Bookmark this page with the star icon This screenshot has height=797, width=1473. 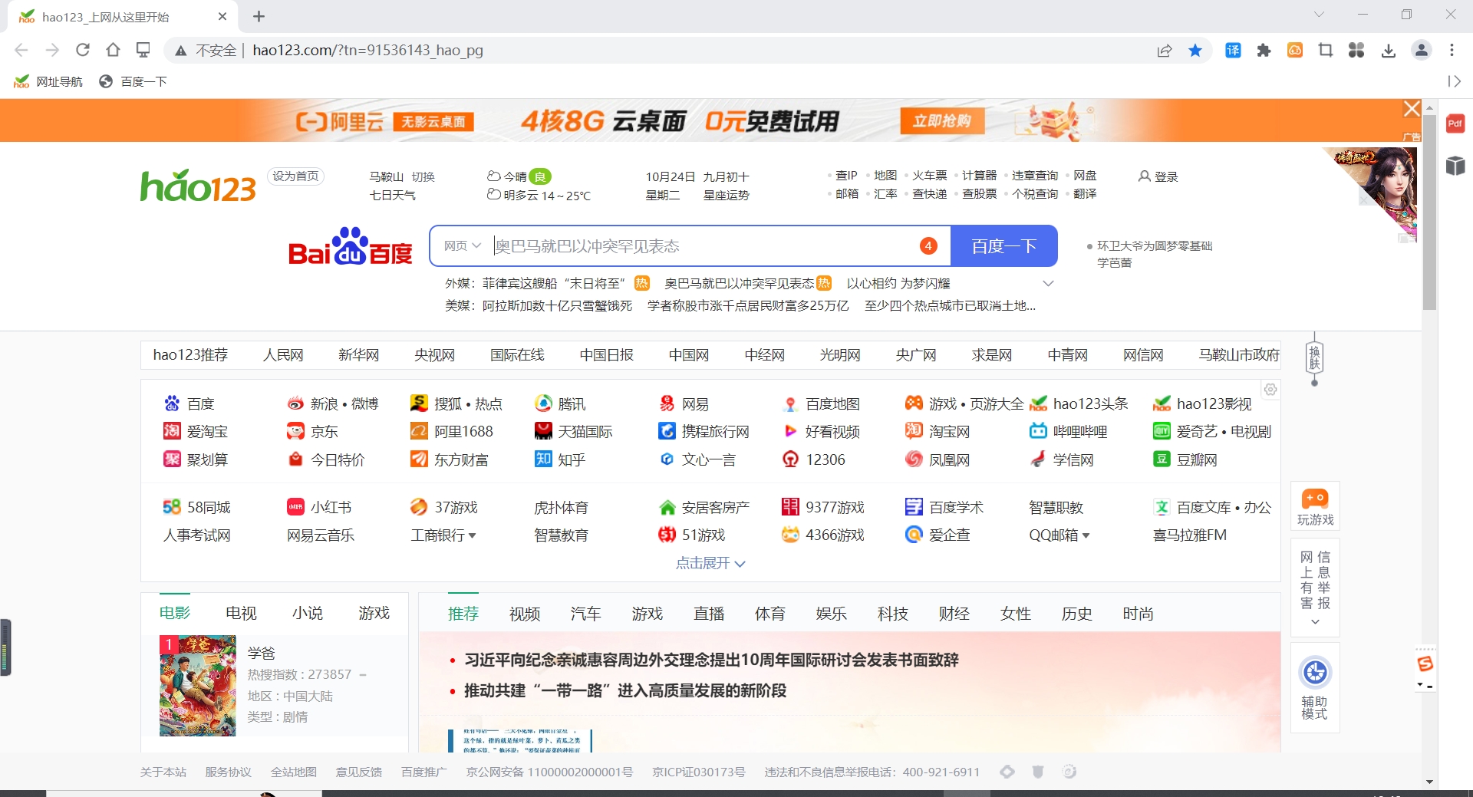[1195, 51]
